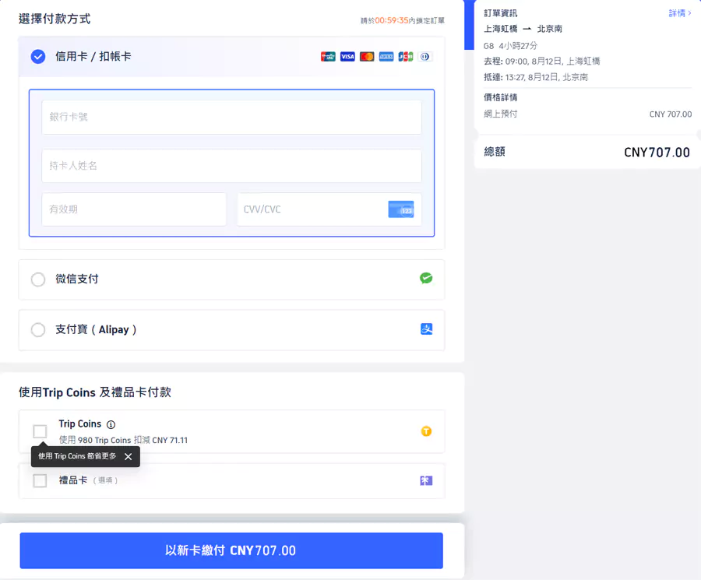This screenshot has height=580, width=701.
Task: Click the JCB card icon
Action: point(406,57)
